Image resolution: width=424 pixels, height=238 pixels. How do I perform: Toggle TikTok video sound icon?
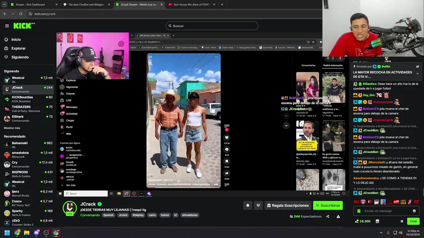point(150,57)
